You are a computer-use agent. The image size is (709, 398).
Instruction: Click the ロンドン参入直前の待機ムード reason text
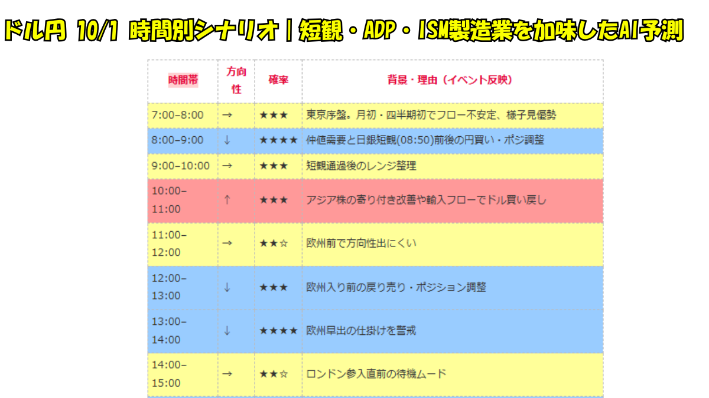pos(376,374)
